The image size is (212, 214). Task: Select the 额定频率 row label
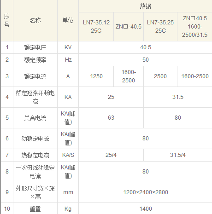coord(35,60)
